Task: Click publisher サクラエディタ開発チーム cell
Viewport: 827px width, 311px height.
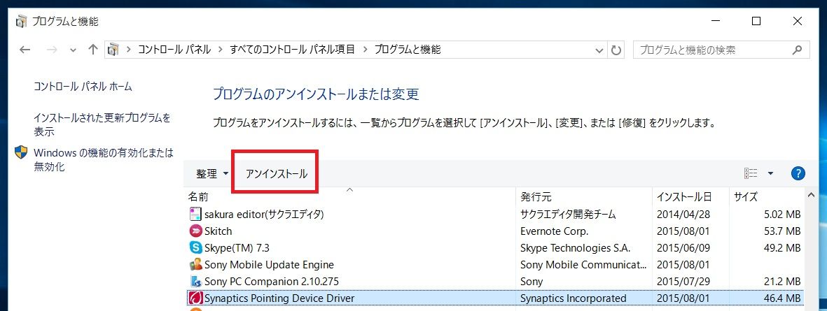Action: click(568, 214)
